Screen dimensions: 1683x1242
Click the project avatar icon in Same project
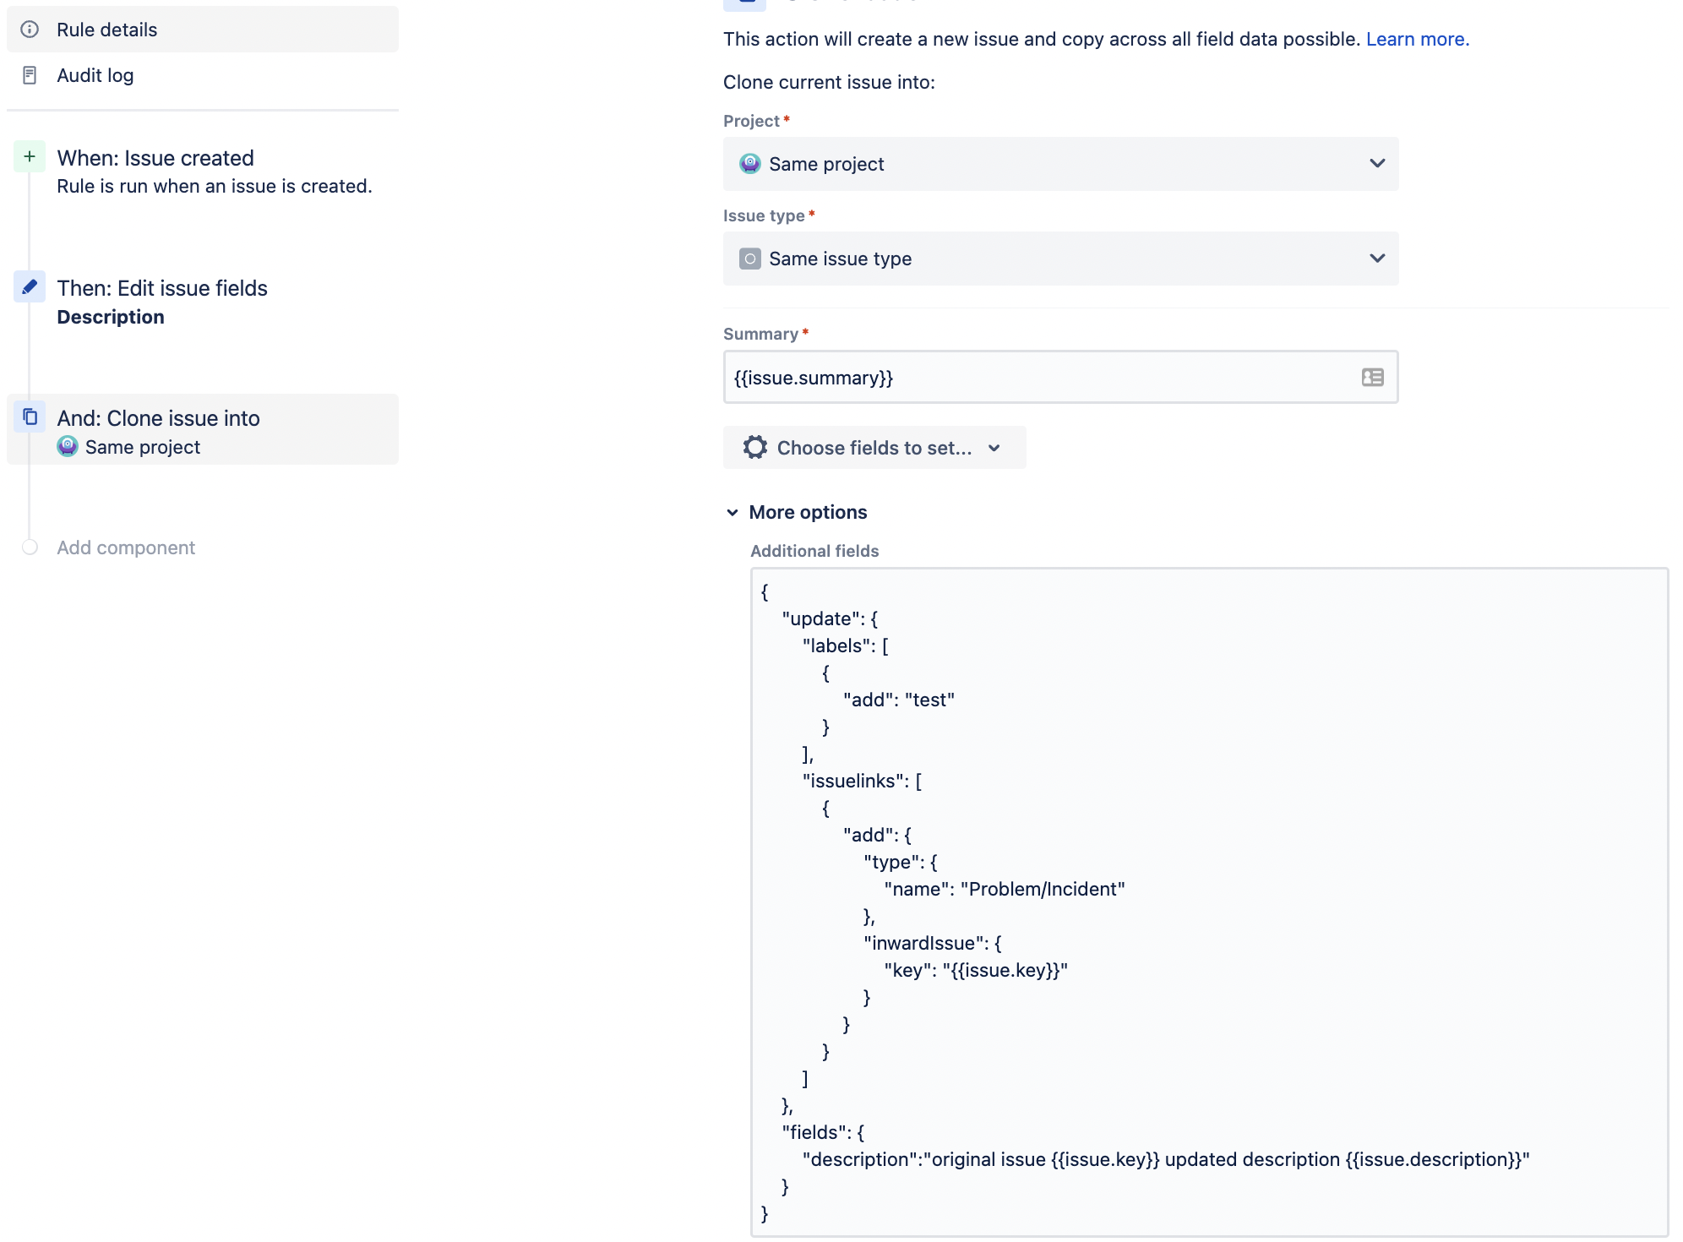[751, 164]
